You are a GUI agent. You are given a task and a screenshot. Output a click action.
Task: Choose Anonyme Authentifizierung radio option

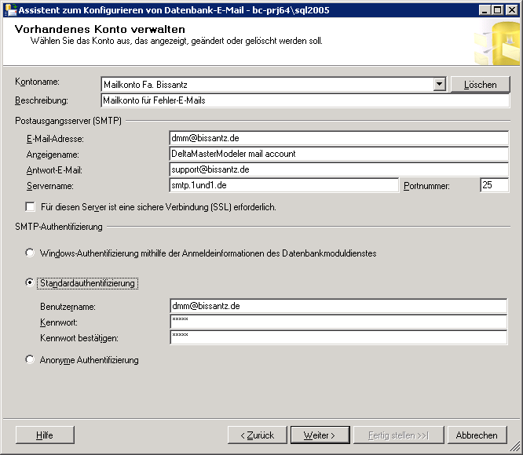click(x=30, y=359)
